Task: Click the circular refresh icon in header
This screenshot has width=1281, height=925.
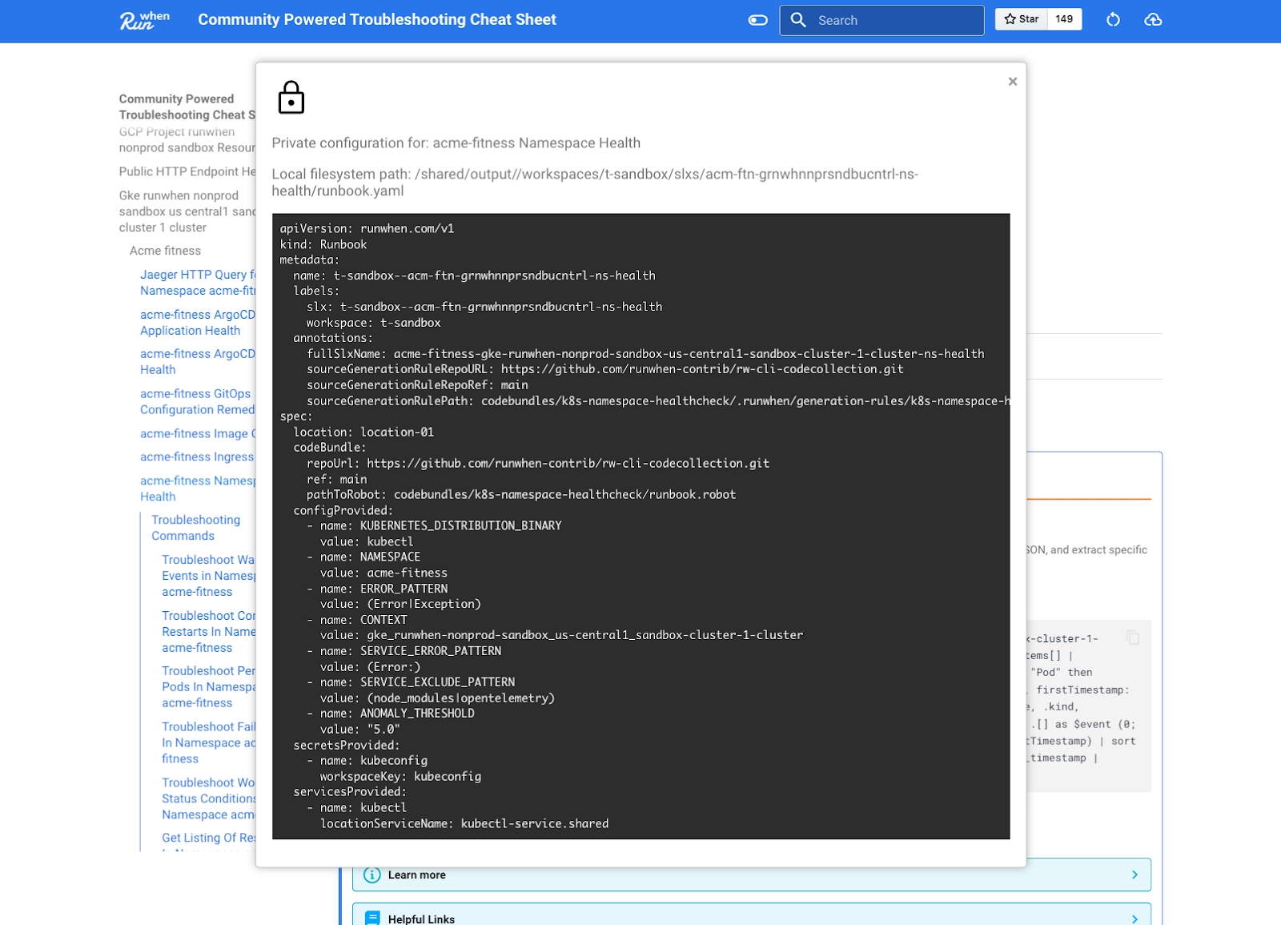Action: (1113, 20)
